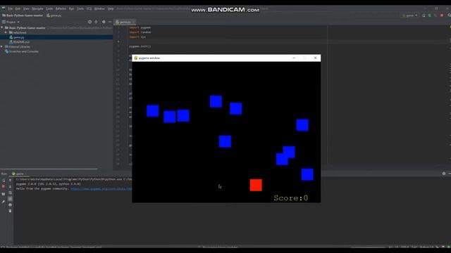
Task: Click the red player square in the game
Action: point(256,185)
